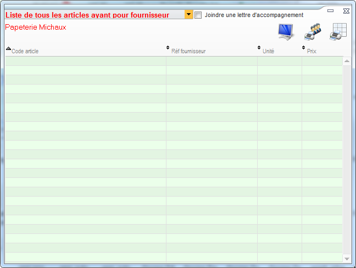
Task: Open the 'Liste de tous les articles' combo box
Action: 93,15
